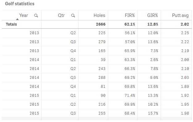The height and width of the screenshot is (122, 193).
Task: Click the search icon in Qtr column
Action: [x=73, y=16]
